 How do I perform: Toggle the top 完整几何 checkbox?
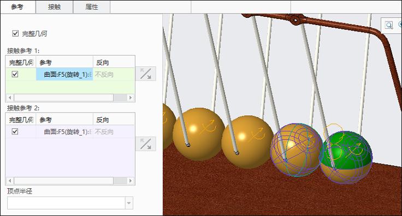(15, 33)
